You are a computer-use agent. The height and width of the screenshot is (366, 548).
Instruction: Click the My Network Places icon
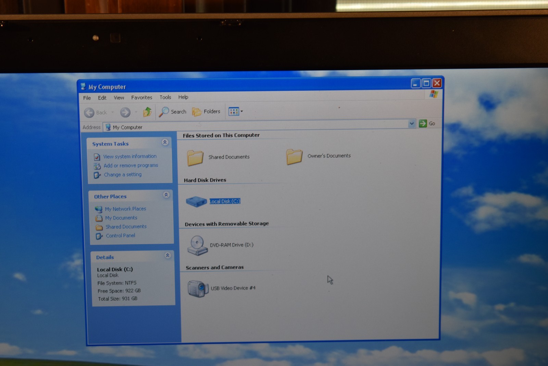(99, 209)
